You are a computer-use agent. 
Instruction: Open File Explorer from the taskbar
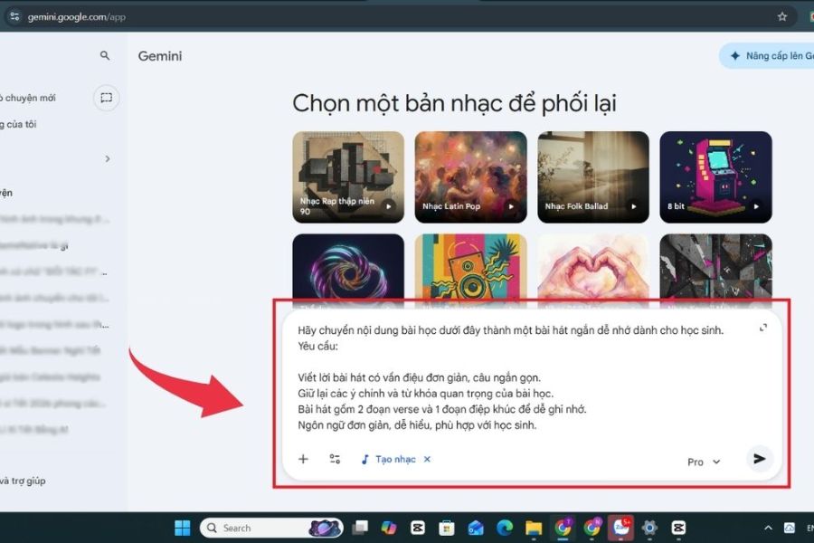click(x=534, y=528)
